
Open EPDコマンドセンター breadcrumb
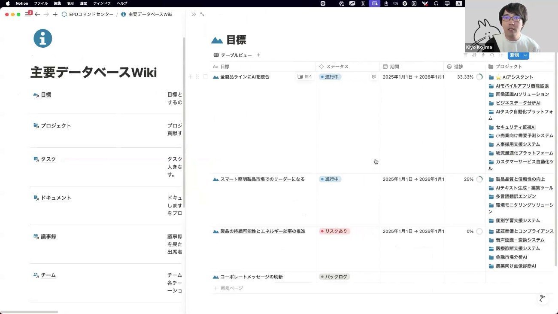[88, 14]
